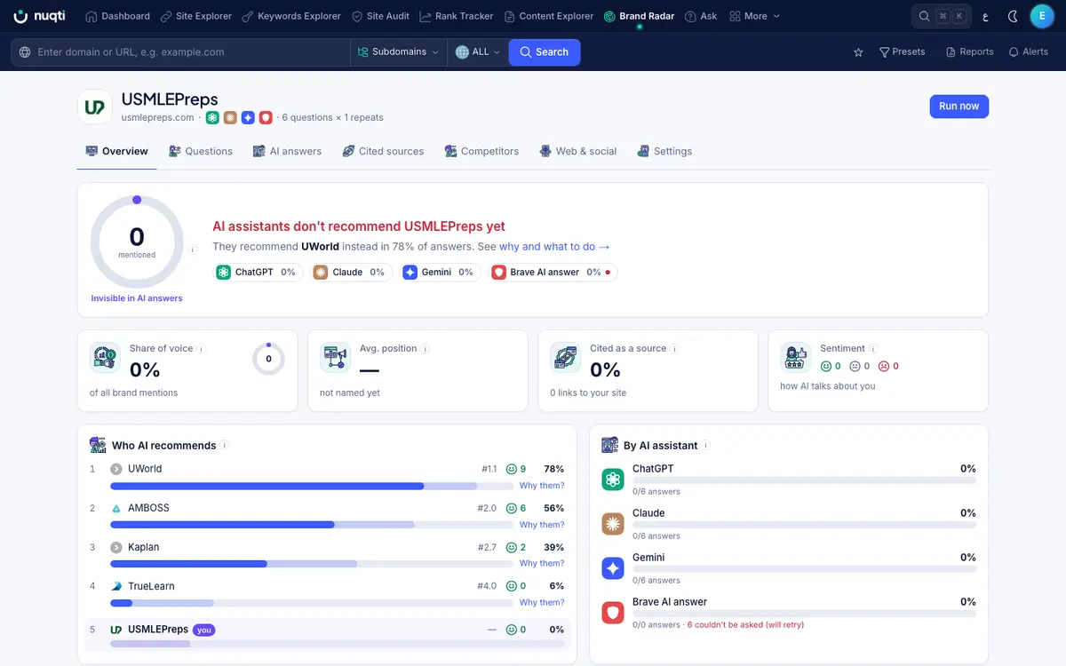The image size is (1066, 666).
Task: Open the command search with the ⌘K magnifier
Action: click(943, 16)
